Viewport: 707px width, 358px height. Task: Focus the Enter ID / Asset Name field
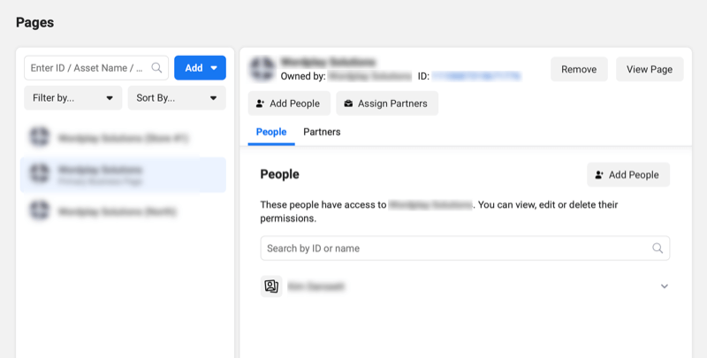click(x=87, y=68)
